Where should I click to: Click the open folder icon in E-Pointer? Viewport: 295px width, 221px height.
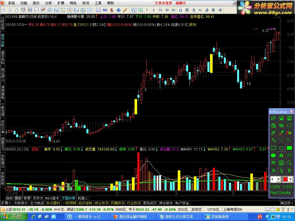pos(273,118)
